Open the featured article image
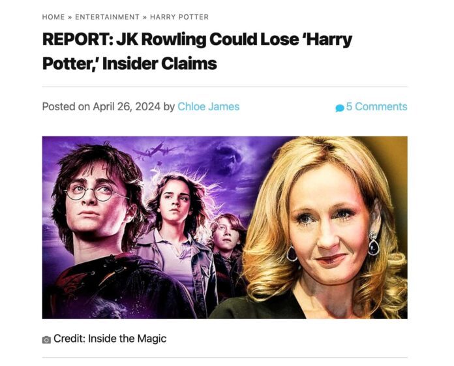The height and width of the screenshot is (366, 454). point(224,228)
